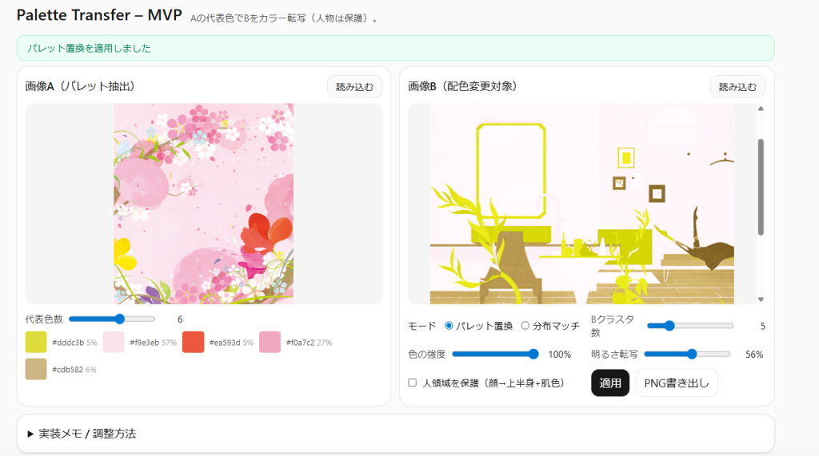Click the 色の強度 slider
This screenshot has width=819, height=456.
point(495,354)
